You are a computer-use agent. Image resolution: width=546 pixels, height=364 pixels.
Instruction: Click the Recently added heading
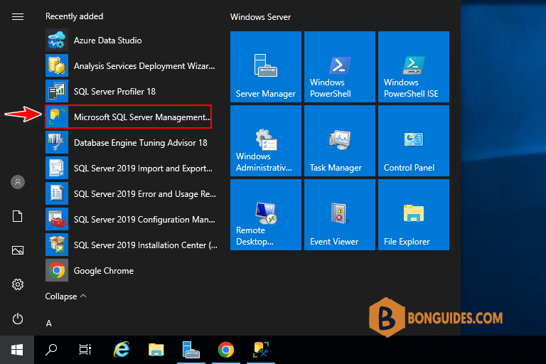(74, 16)
